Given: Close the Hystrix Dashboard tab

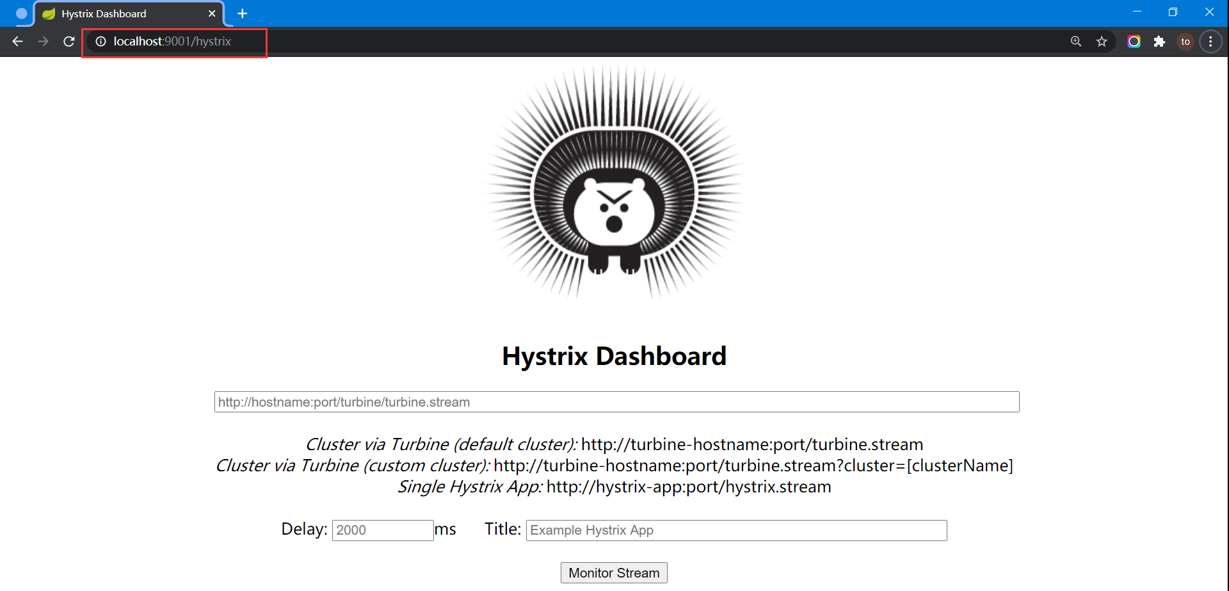Looking at the screenshot, I should [x=212, y=13].
